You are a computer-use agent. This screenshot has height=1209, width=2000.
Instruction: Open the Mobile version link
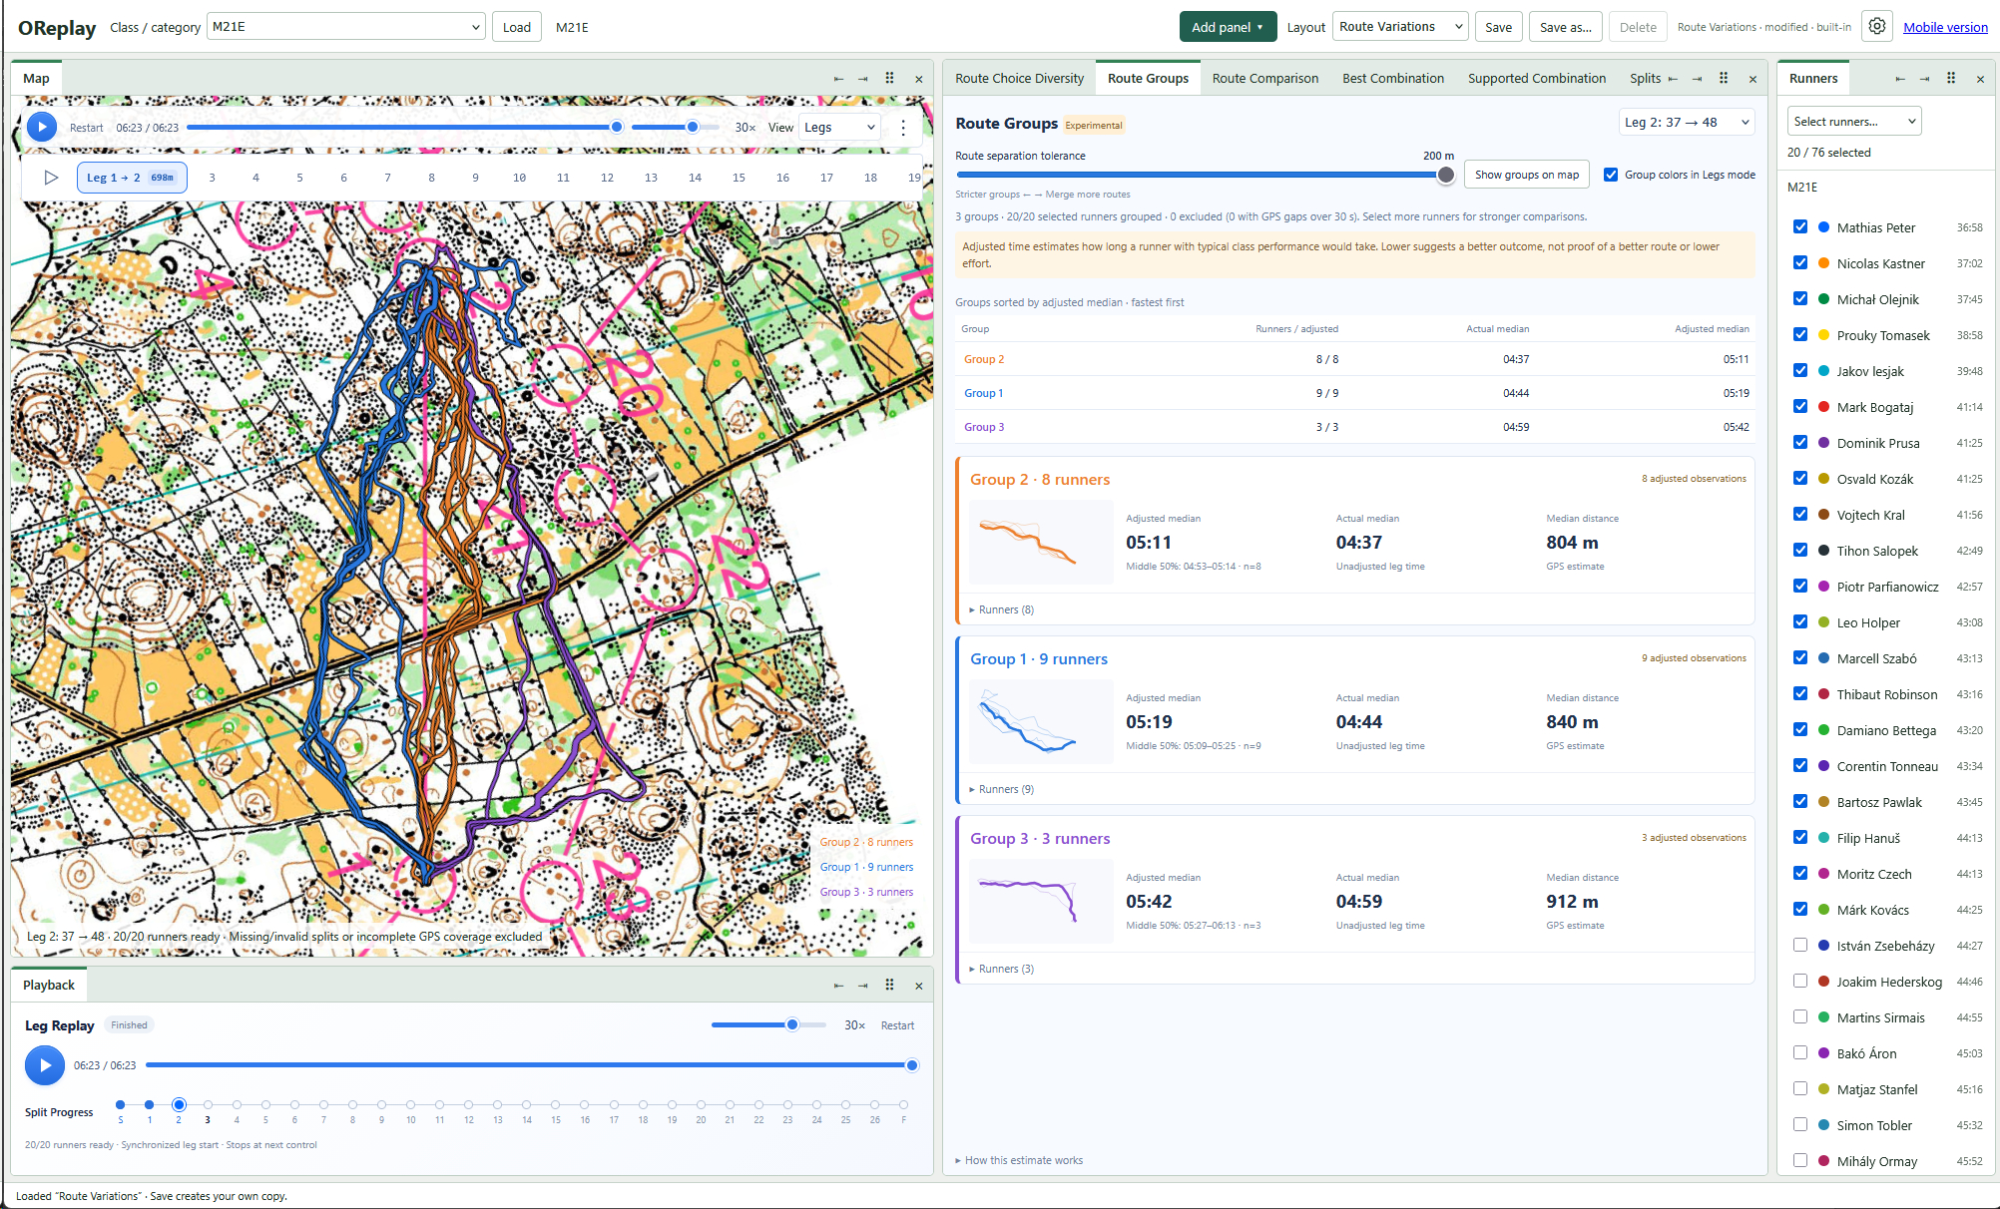(x=1945, y=27)
